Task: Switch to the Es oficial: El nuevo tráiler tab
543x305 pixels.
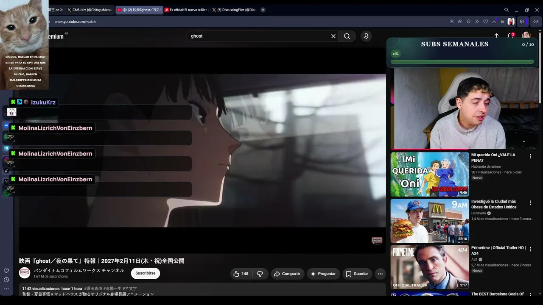Action: pos(186,10)
